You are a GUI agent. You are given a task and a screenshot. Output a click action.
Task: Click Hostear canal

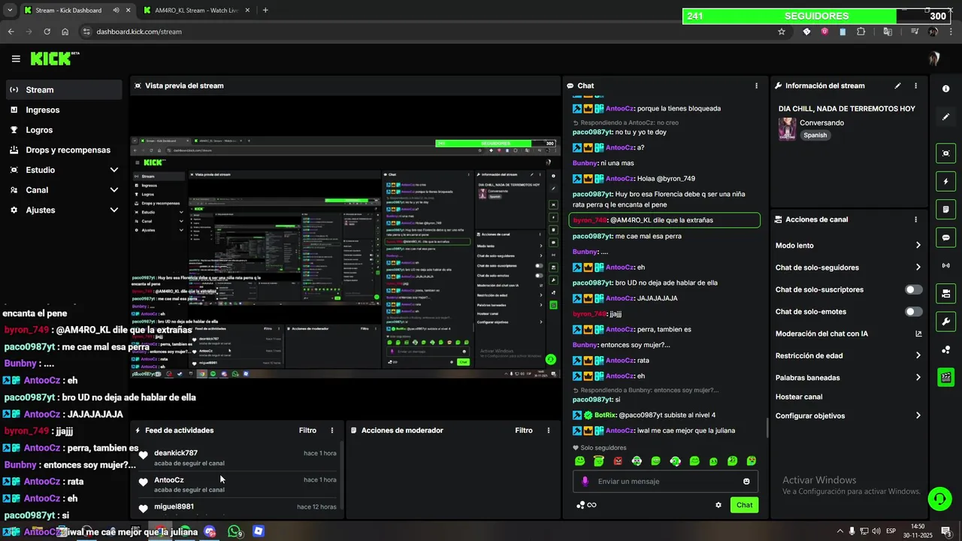[x=799, y=397]
